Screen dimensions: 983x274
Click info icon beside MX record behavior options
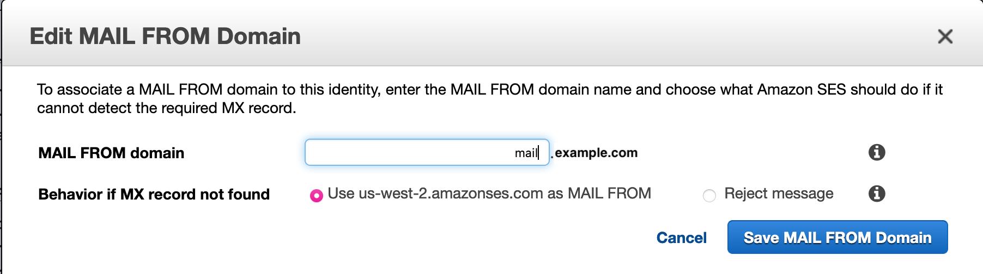click(876, 194)
